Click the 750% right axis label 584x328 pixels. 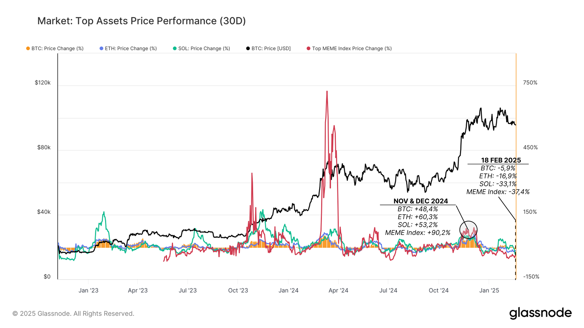pyautogui.click(x=530, y=83)
